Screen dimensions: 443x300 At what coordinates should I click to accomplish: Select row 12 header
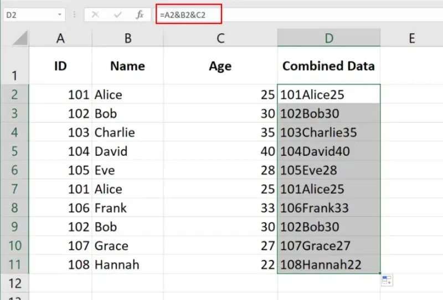[x=14, y=283]
